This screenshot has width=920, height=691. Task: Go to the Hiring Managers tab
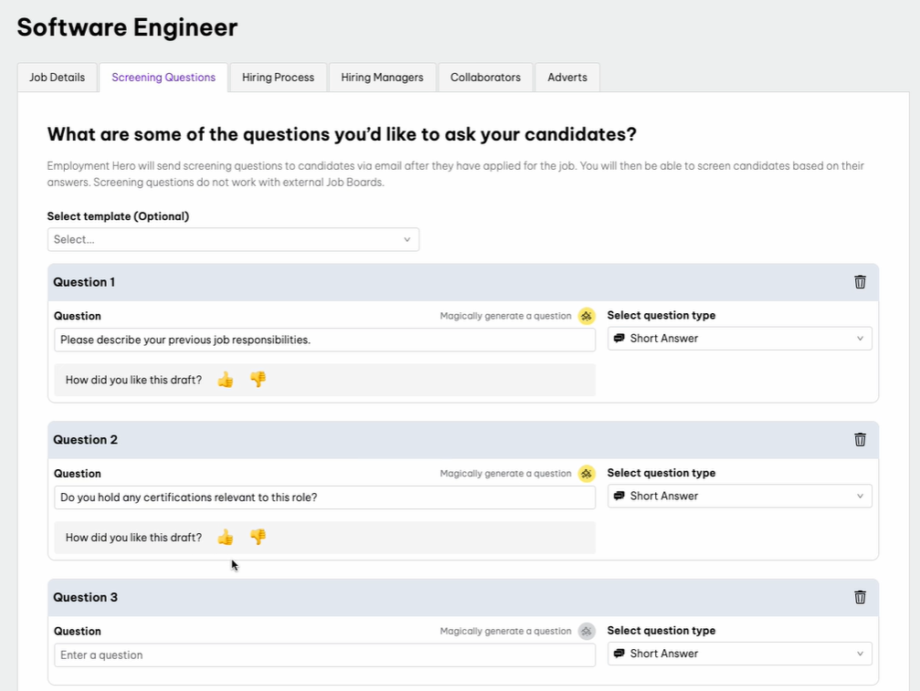[x=382, y=78]
